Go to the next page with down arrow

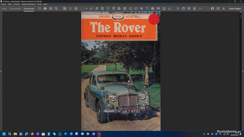pyautogui.click(x=76, y=8)
